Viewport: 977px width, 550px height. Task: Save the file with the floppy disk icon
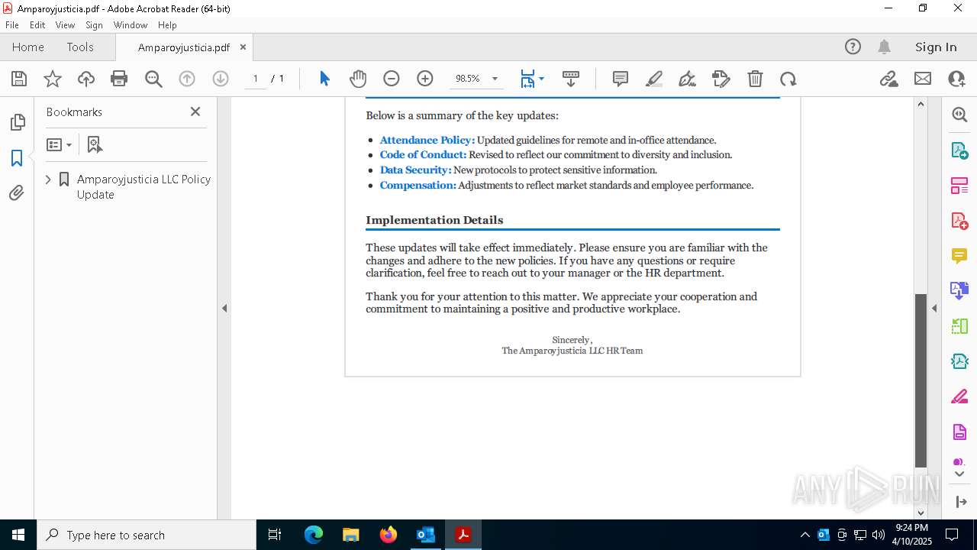pos(19,79)
